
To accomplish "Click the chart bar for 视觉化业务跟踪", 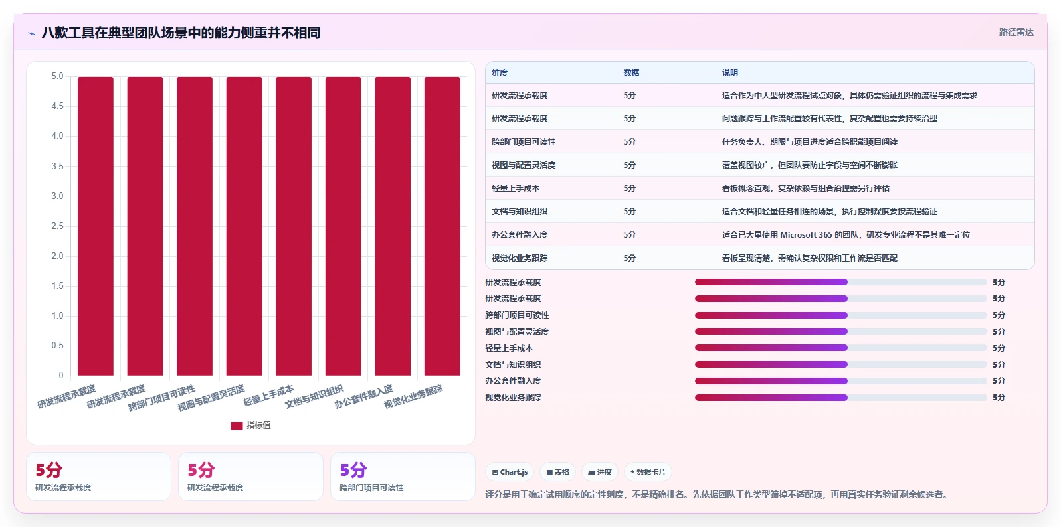I will pos(442,226).
